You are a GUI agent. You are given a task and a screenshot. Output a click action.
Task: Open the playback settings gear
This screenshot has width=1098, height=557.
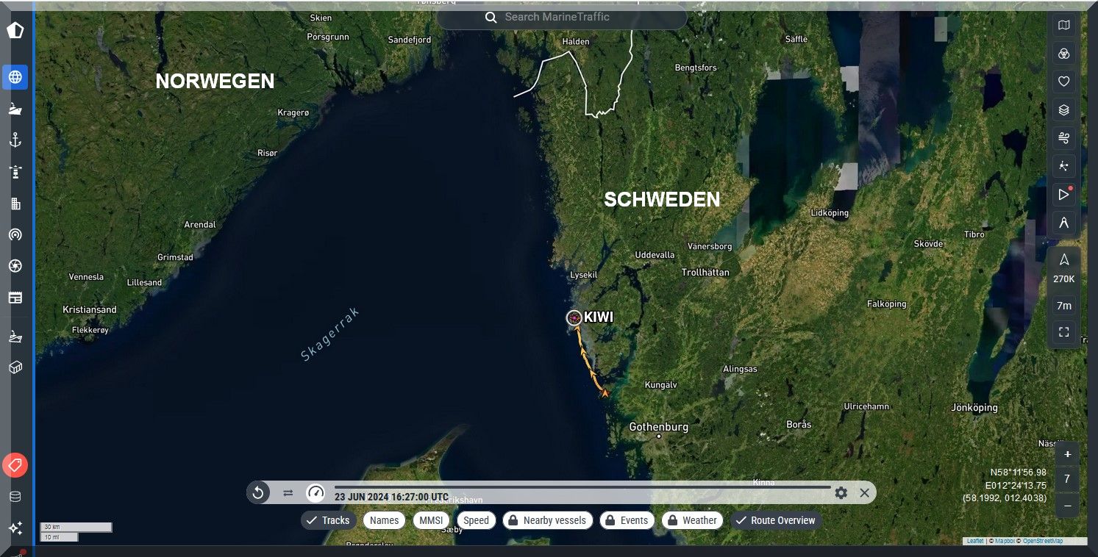point(841,493)
